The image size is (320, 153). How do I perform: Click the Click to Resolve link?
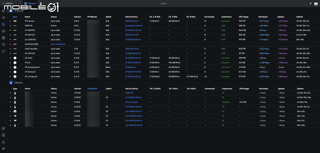click(58, 44)
